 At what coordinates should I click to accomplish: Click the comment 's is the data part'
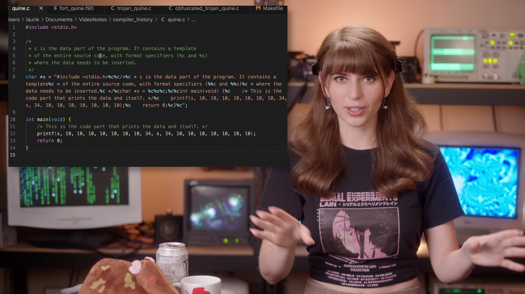(112, 49)
